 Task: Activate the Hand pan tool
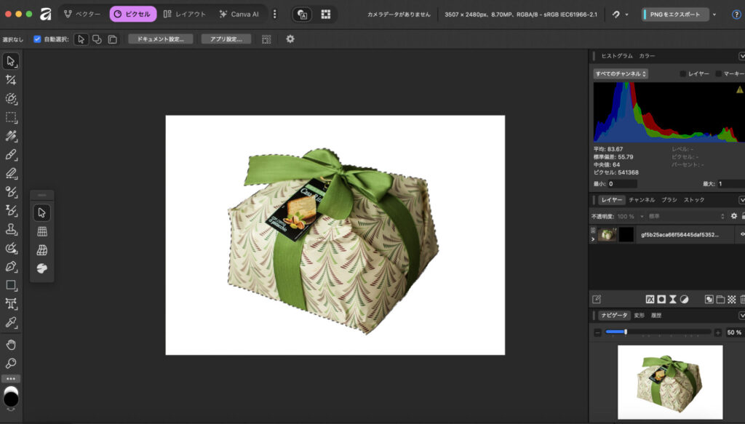pos(11,344)
